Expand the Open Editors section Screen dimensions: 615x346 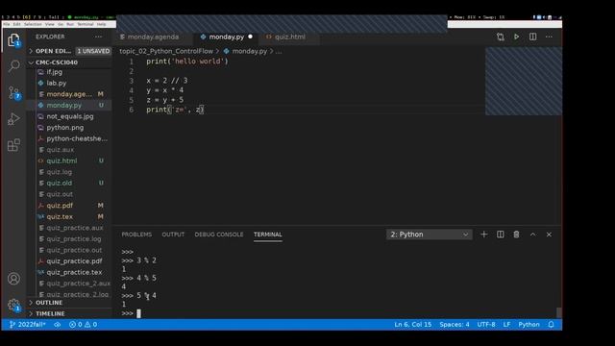coord(53,51)
